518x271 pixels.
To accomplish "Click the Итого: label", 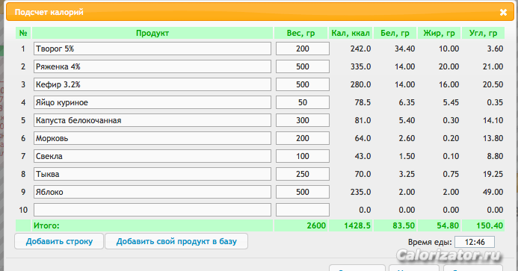I will pos(46,225).
